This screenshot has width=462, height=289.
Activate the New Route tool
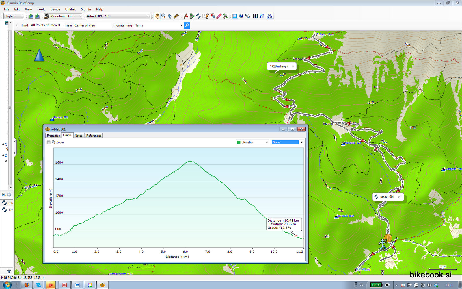(192, 16)
